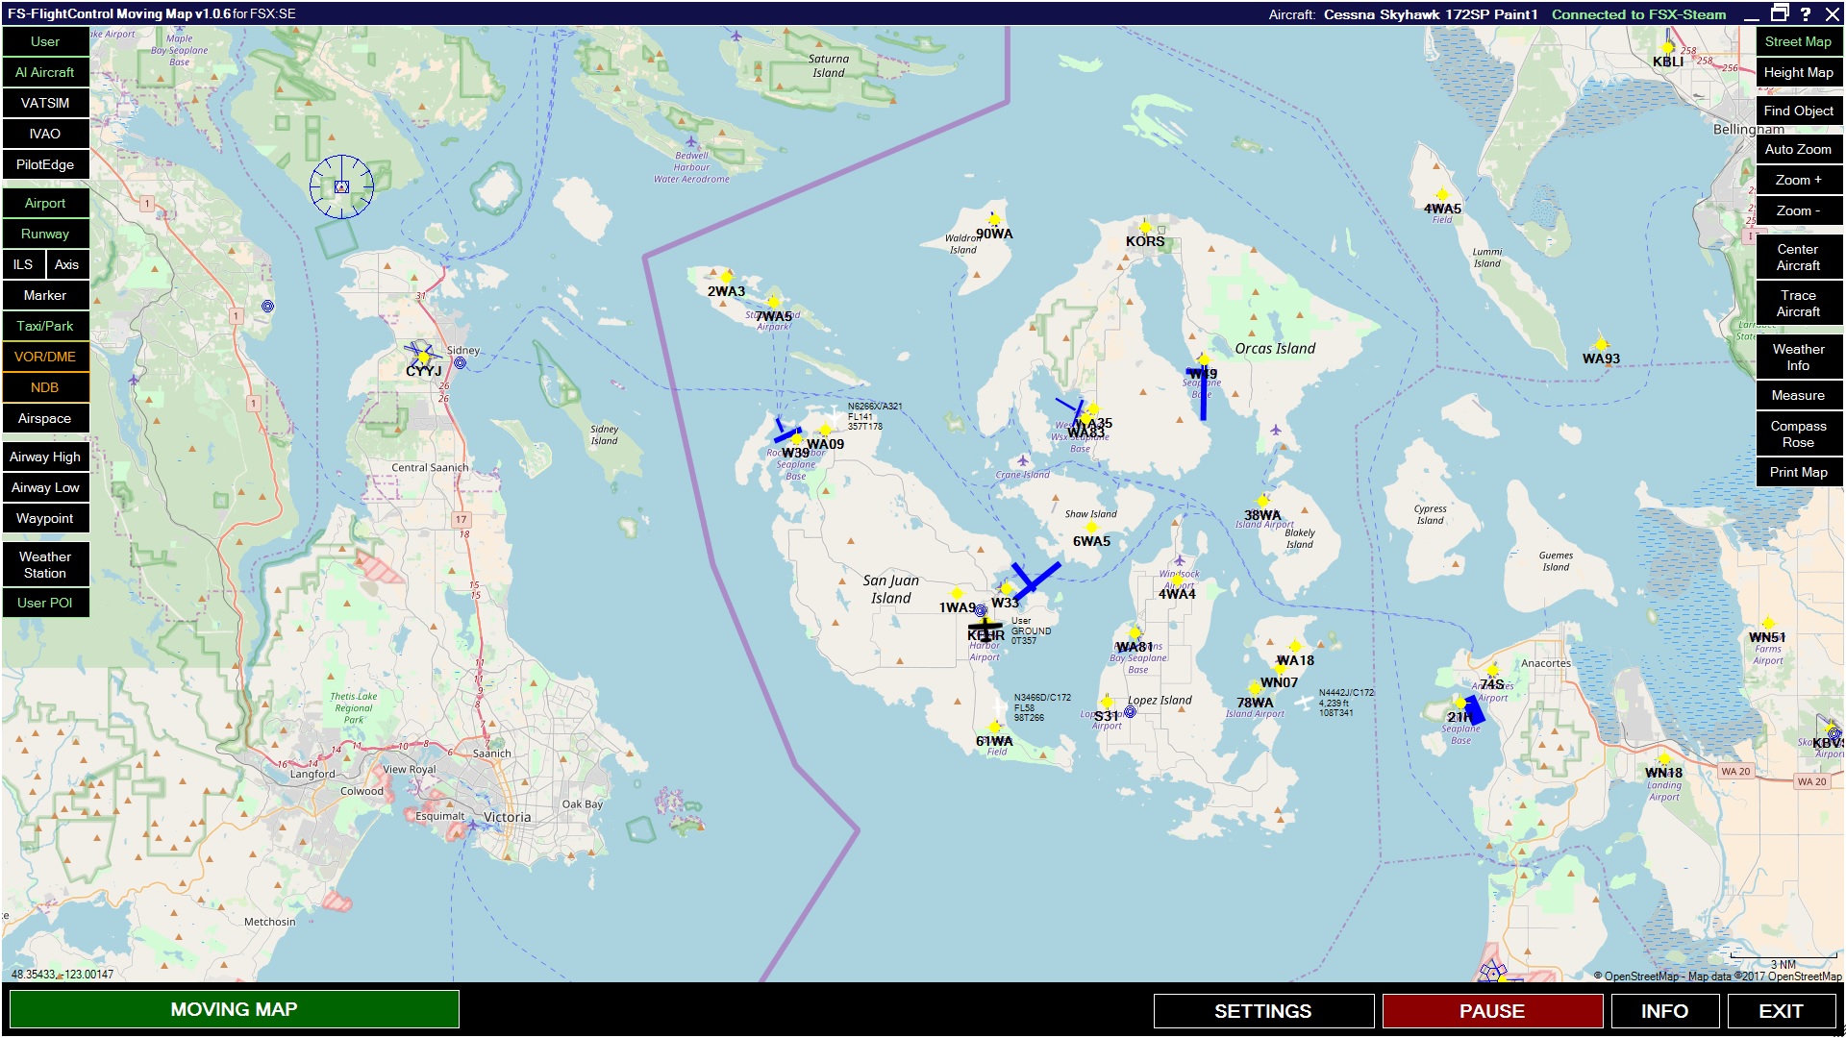The height and width of the screenshot is (1038, 1846).
Task: Toggle the Airspace layer display
Action: tap(45, 417)
